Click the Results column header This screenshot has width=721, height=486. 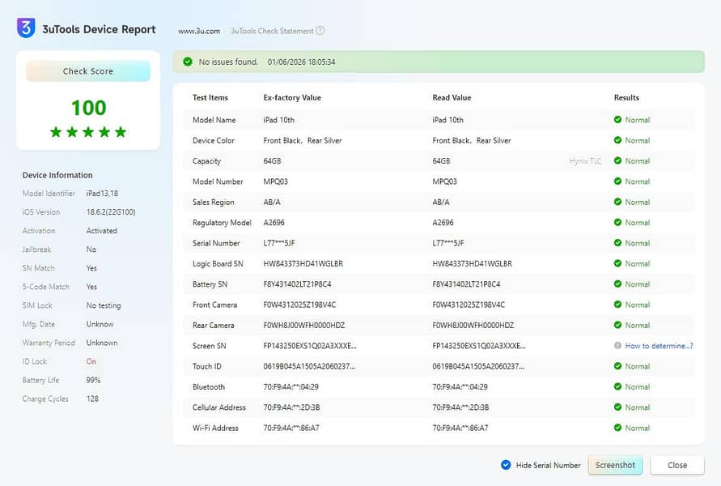[x=626, y=97]
